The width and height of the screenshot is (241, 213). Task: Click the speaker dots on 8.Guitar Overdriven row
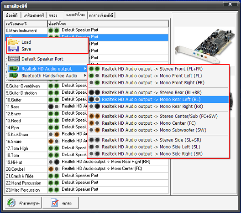coord(54,86)
